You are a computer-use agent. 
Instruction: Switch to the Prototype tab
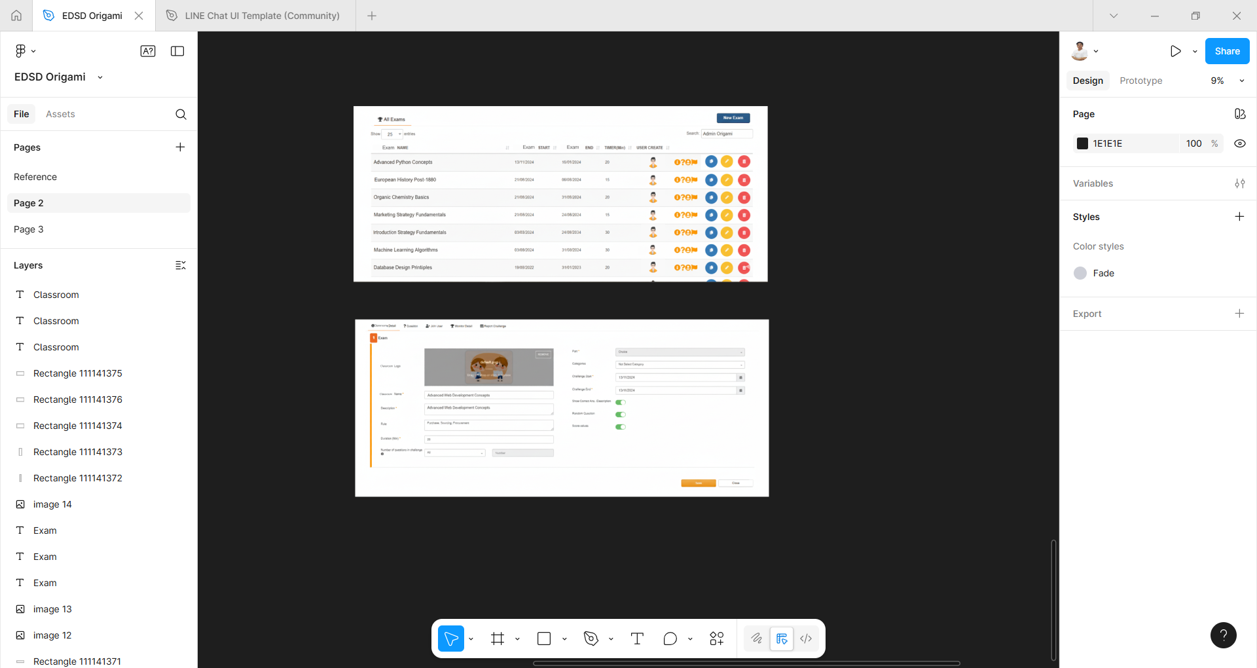(1140, 81)
